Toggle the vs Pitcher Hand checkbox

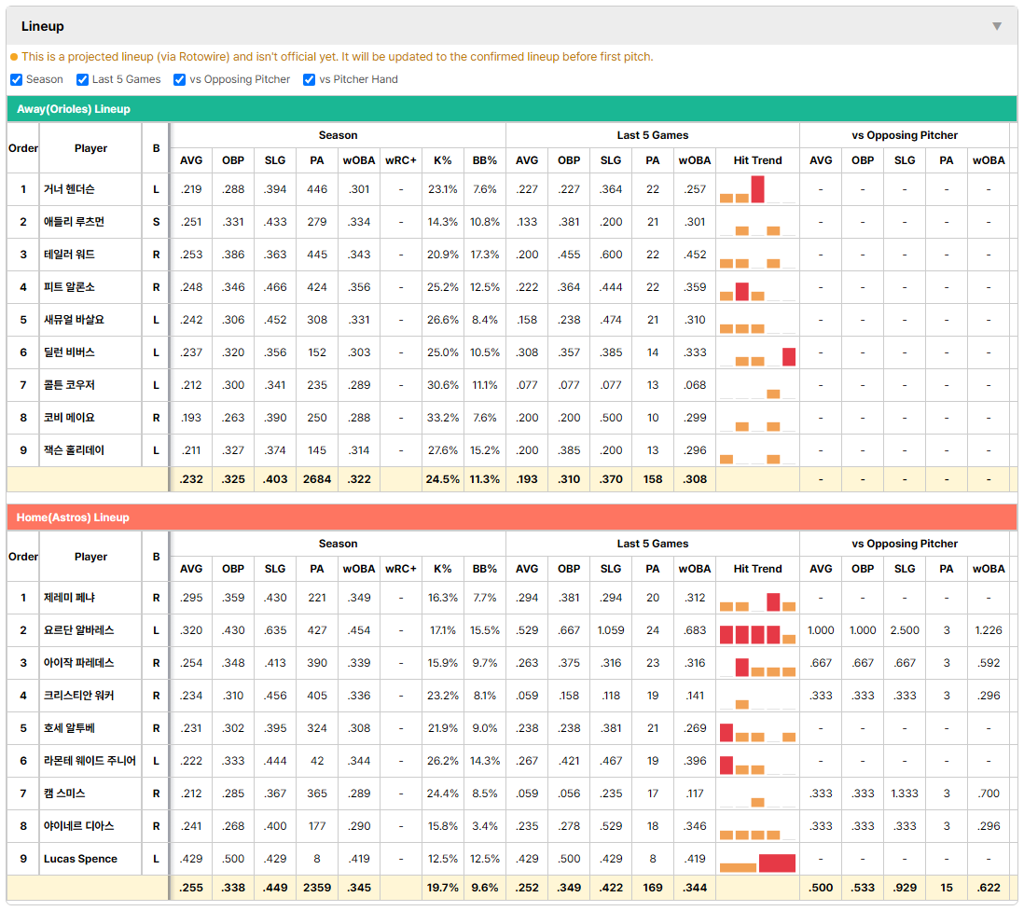tap(309, 79)
